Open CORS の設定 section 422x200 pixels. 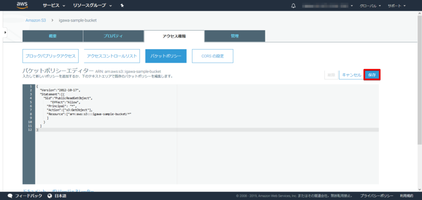[x=213, y=56]
